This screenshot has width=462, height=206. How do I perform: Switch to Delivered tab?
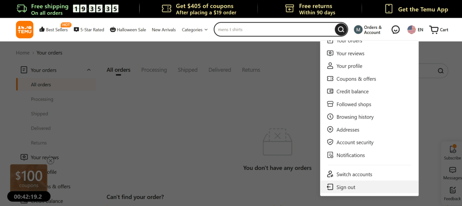[x=220, y=70]
